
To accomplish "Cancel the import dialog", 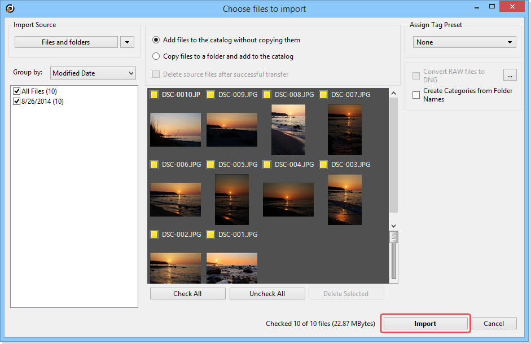I will click(x=494, y=324).
